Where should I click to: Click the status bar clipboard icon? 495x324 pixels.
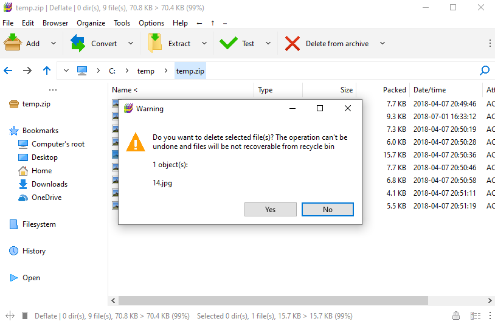pyautogui.click(x=25, y=315)
